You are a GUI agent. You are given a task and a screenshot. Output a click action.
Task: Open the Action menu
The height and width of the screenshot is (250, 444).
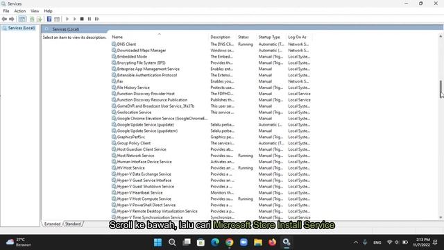pyautogui.click(x=20, y=11)
